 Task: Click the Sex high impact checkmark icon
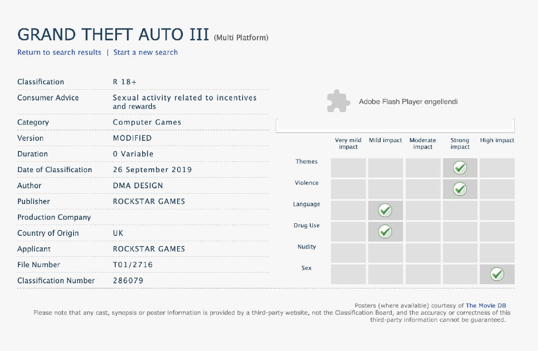[497, 274]
